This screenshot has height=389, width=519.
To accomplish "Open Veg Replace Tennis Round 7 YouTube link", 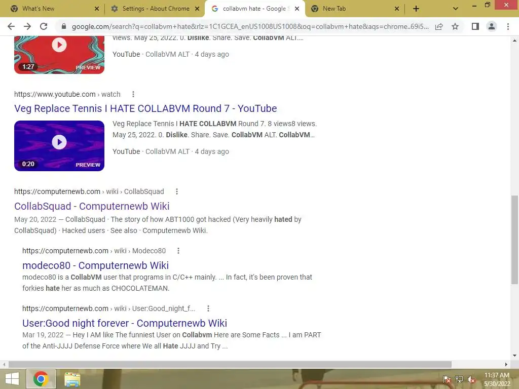I will point(145,108).
